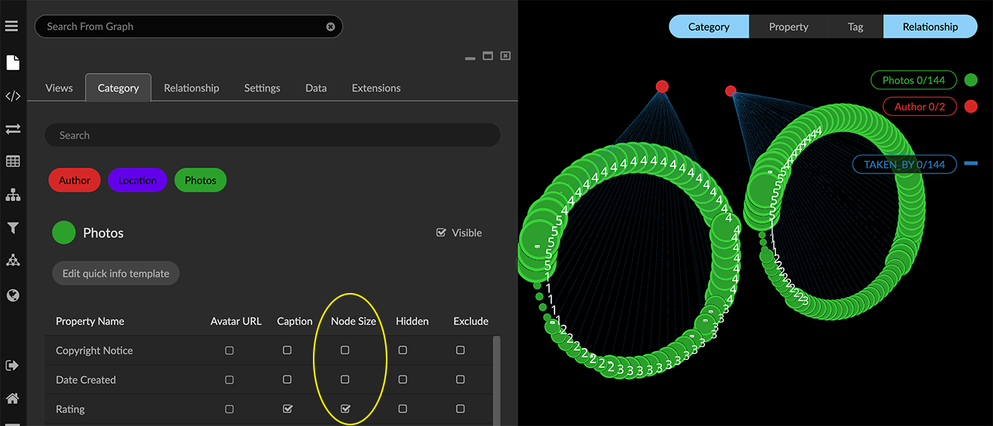Viewport: 993px width, 426px height.
Task: Go to home via the house icon
Action: tap(13, 398)
